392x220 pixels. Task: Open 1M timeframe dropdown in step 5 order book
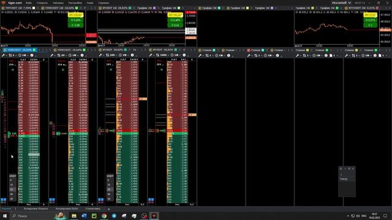click(x=23, y=55)
